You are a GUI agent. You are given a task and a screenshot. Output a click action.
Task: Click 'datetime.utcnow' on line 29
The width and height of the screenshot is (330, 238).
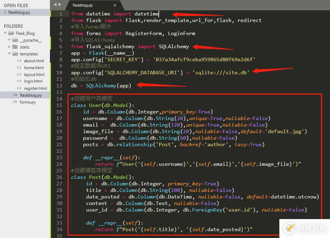293,197
